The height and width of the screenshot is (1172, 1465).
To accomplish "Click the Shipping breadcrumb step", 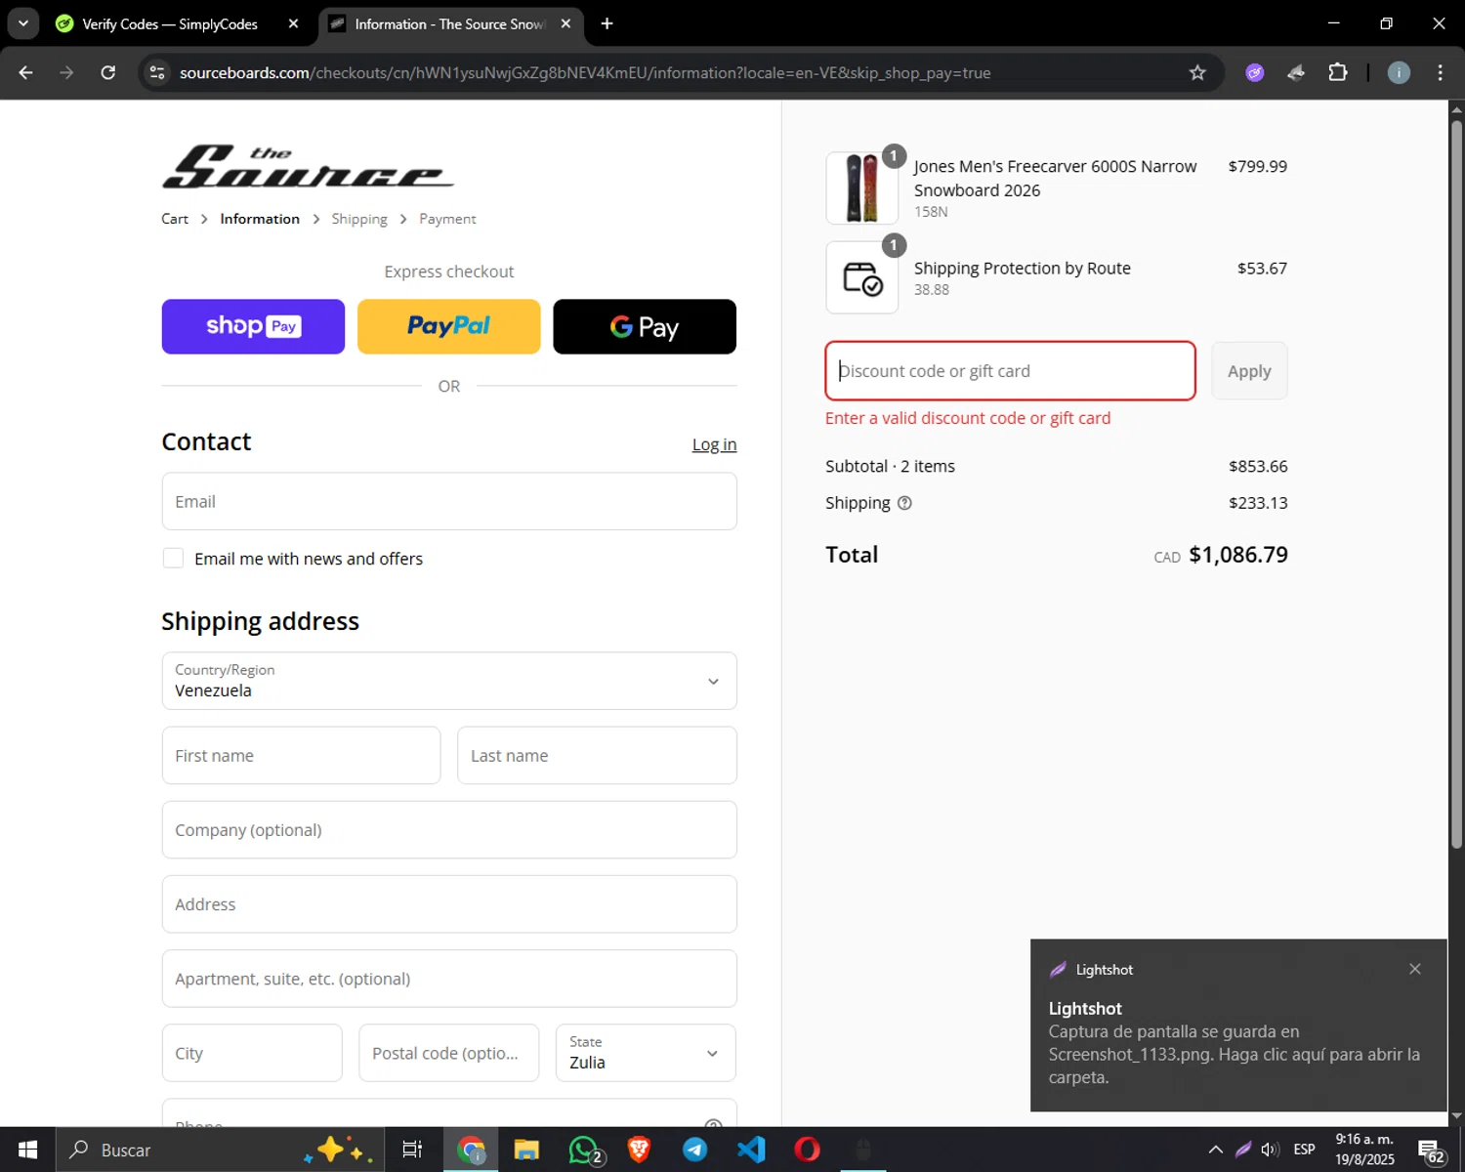I will click(359, 219).
